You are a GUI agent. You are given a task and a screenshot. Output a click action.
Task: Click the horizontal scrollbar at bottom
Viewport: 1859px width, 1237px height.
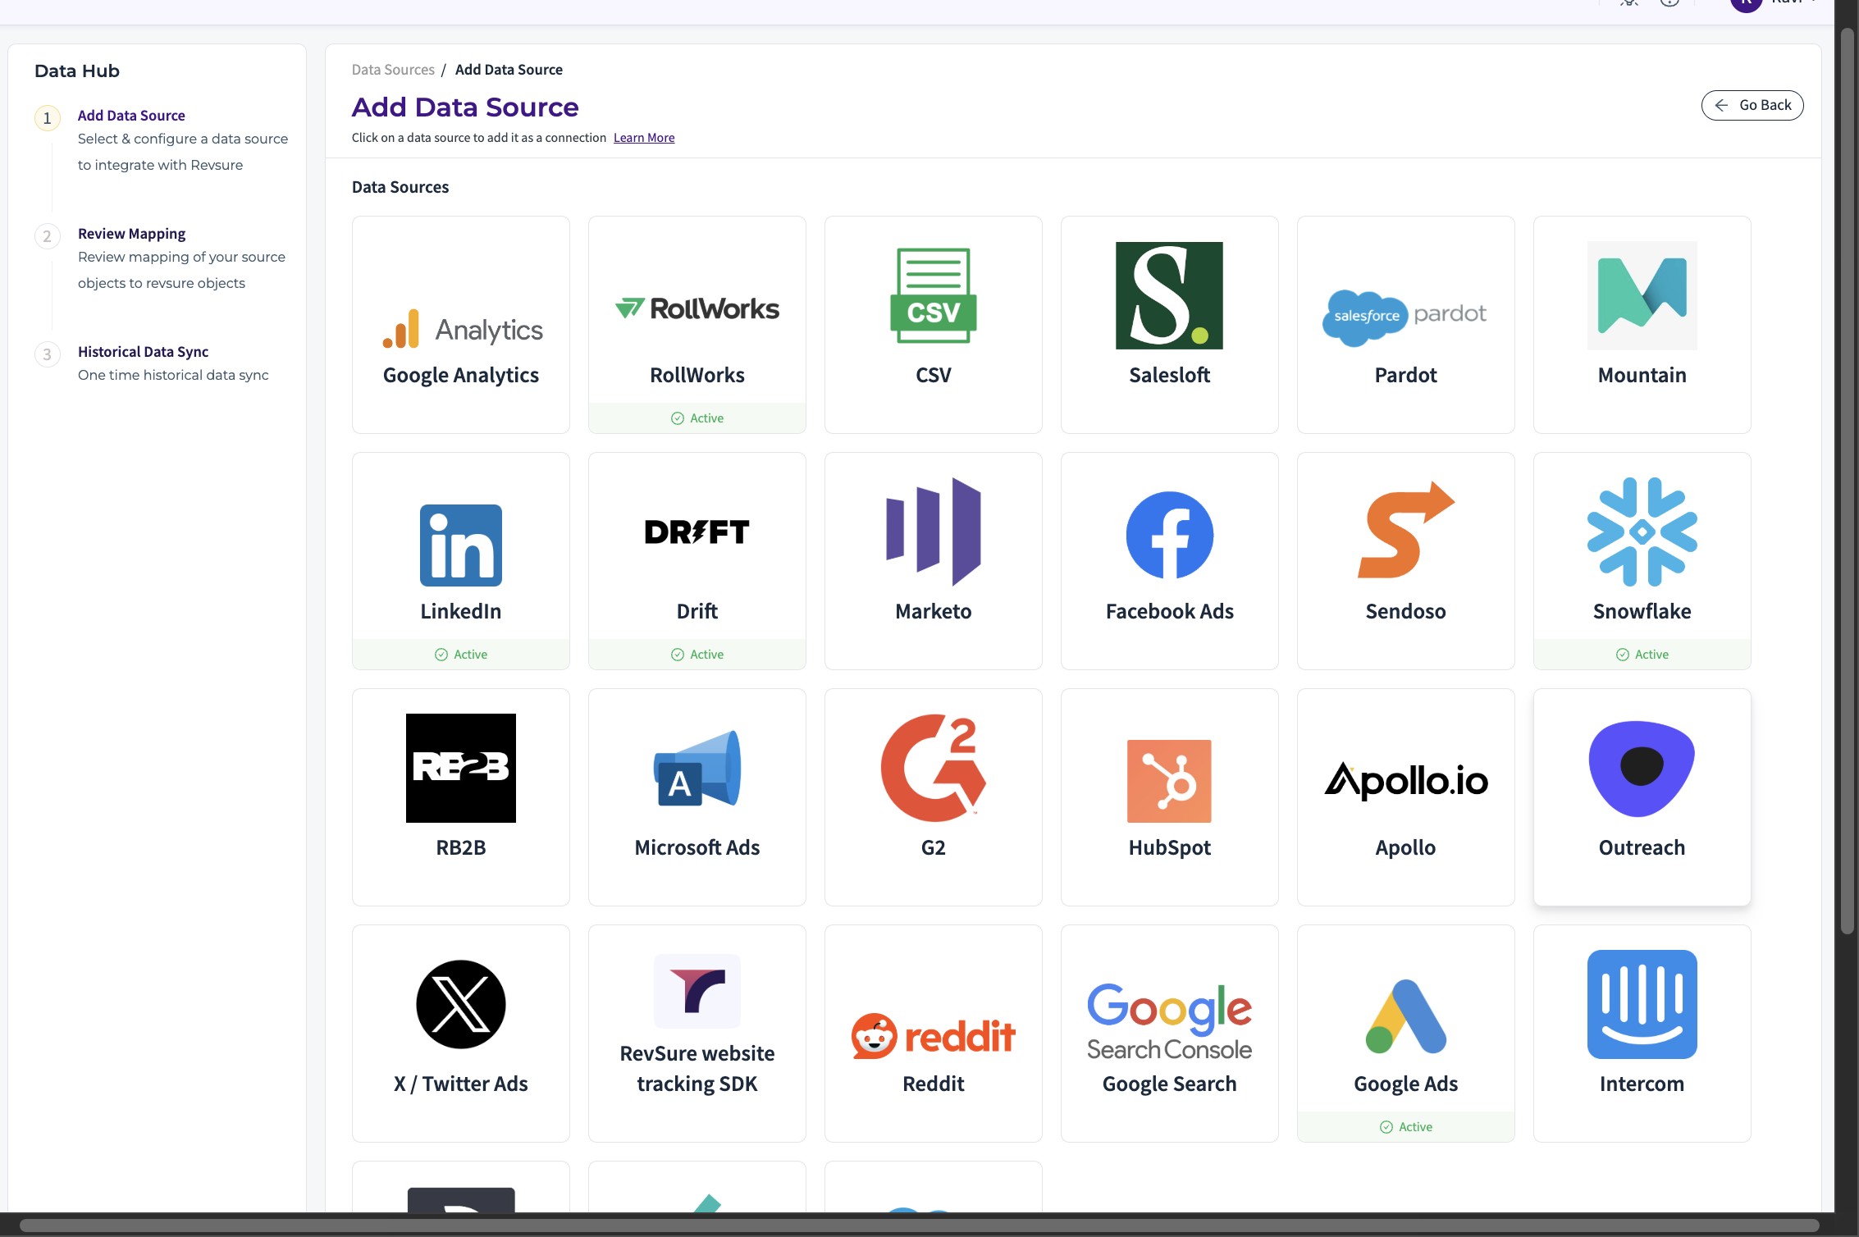919,1226
